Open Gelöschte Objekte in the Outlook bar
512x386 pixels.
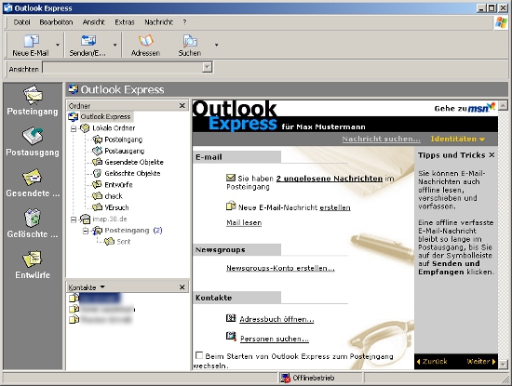coord(33,223)
